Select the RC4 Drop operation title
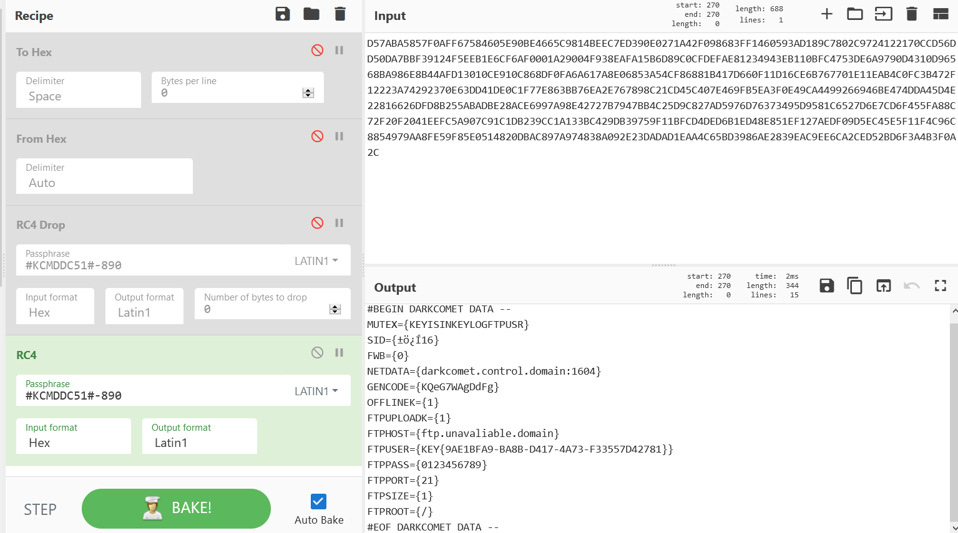 pyautogui.click(x=41, y=225)
